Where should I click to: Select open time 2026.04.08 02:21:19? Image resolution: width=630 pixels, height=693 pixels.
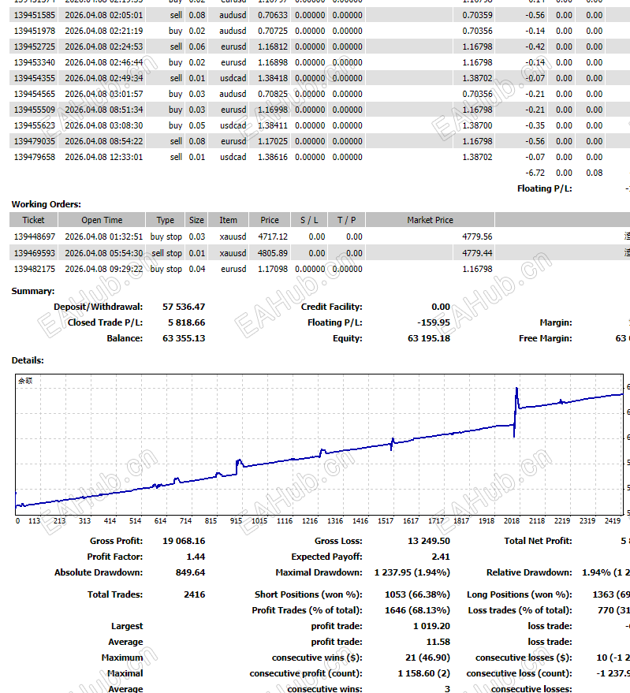[x=104, y=31]
